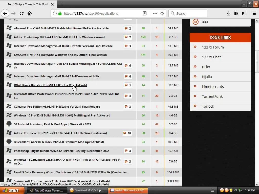The width and height of the screenshot is (259, 194).
Task: Click Top 100 Apps Torrents taskbar button
Action: pos(47,190)
